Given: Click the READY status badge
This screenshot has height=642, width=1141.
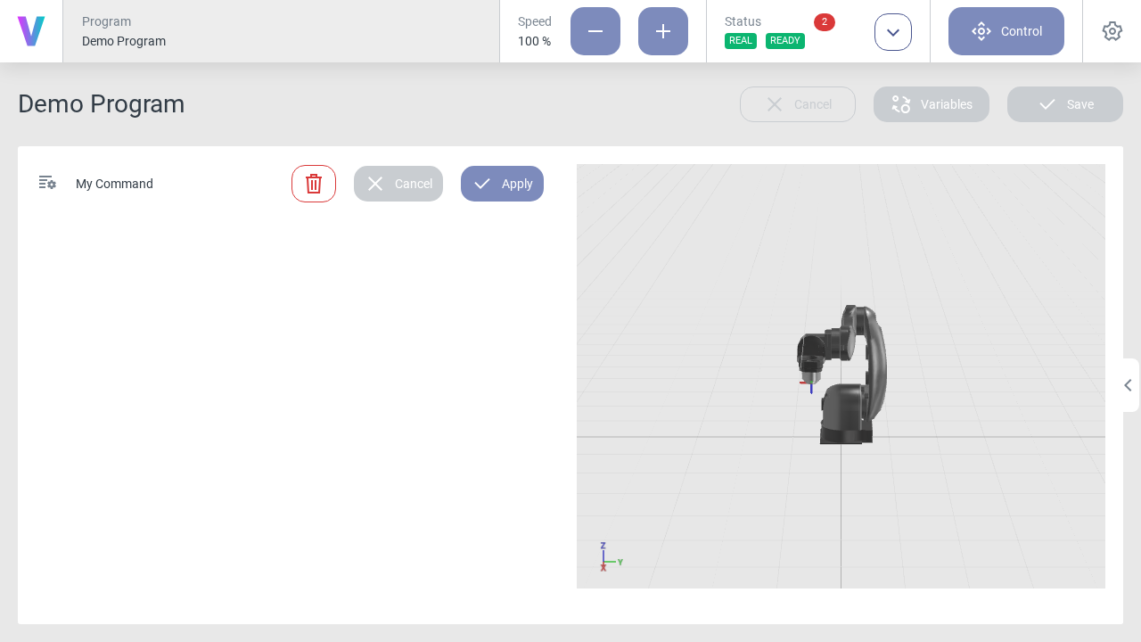Looking at the screenshot, I should (x=784, y=41).
